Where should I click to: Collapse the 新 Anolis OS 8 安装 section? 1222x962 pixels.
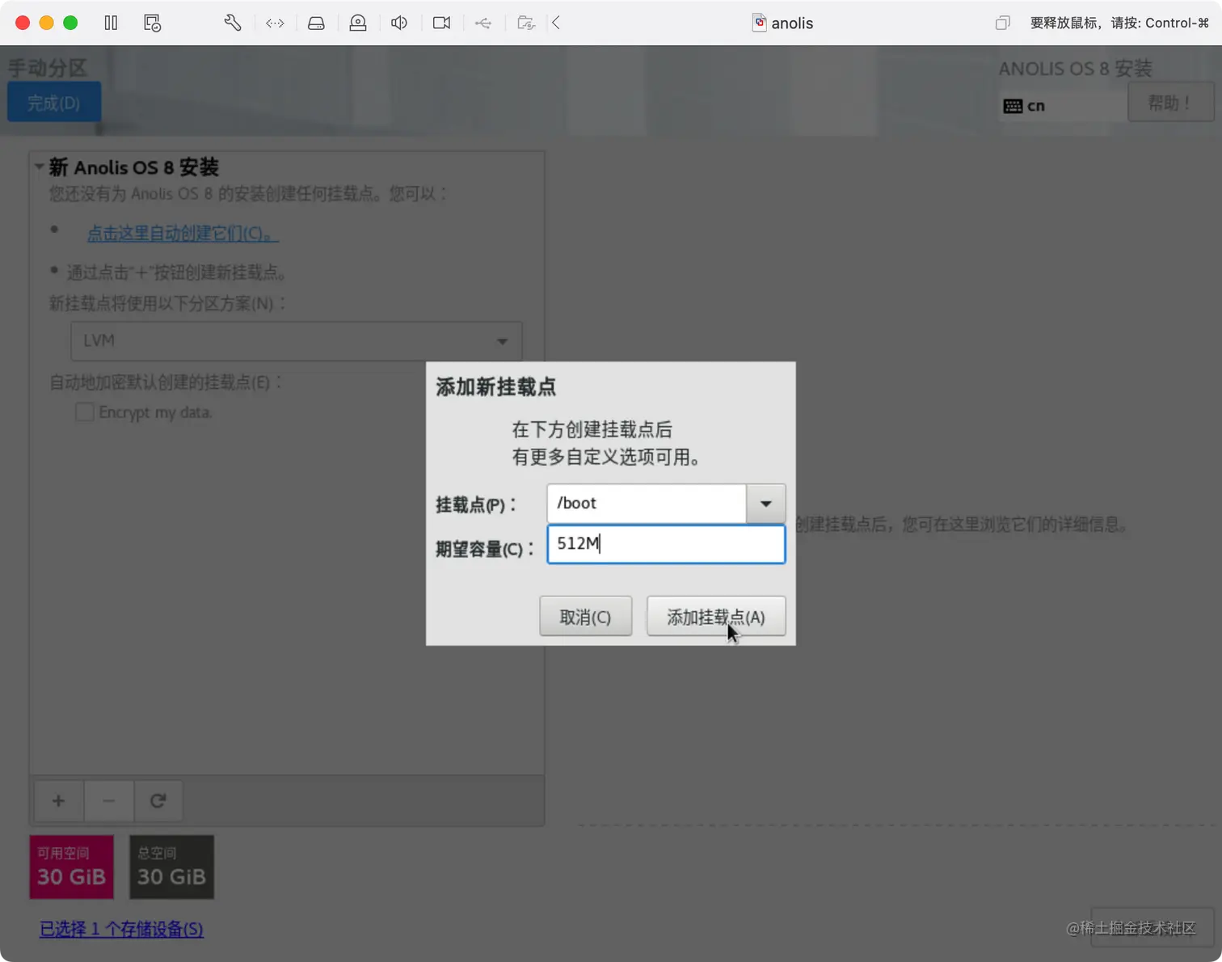(39, 167)
